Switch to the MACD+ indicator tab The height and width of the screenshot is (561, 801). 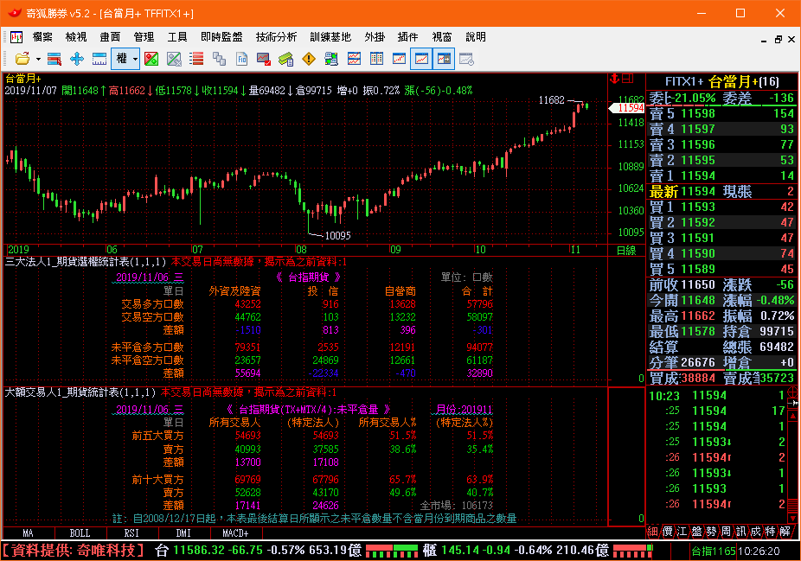[x=235, y=533]
